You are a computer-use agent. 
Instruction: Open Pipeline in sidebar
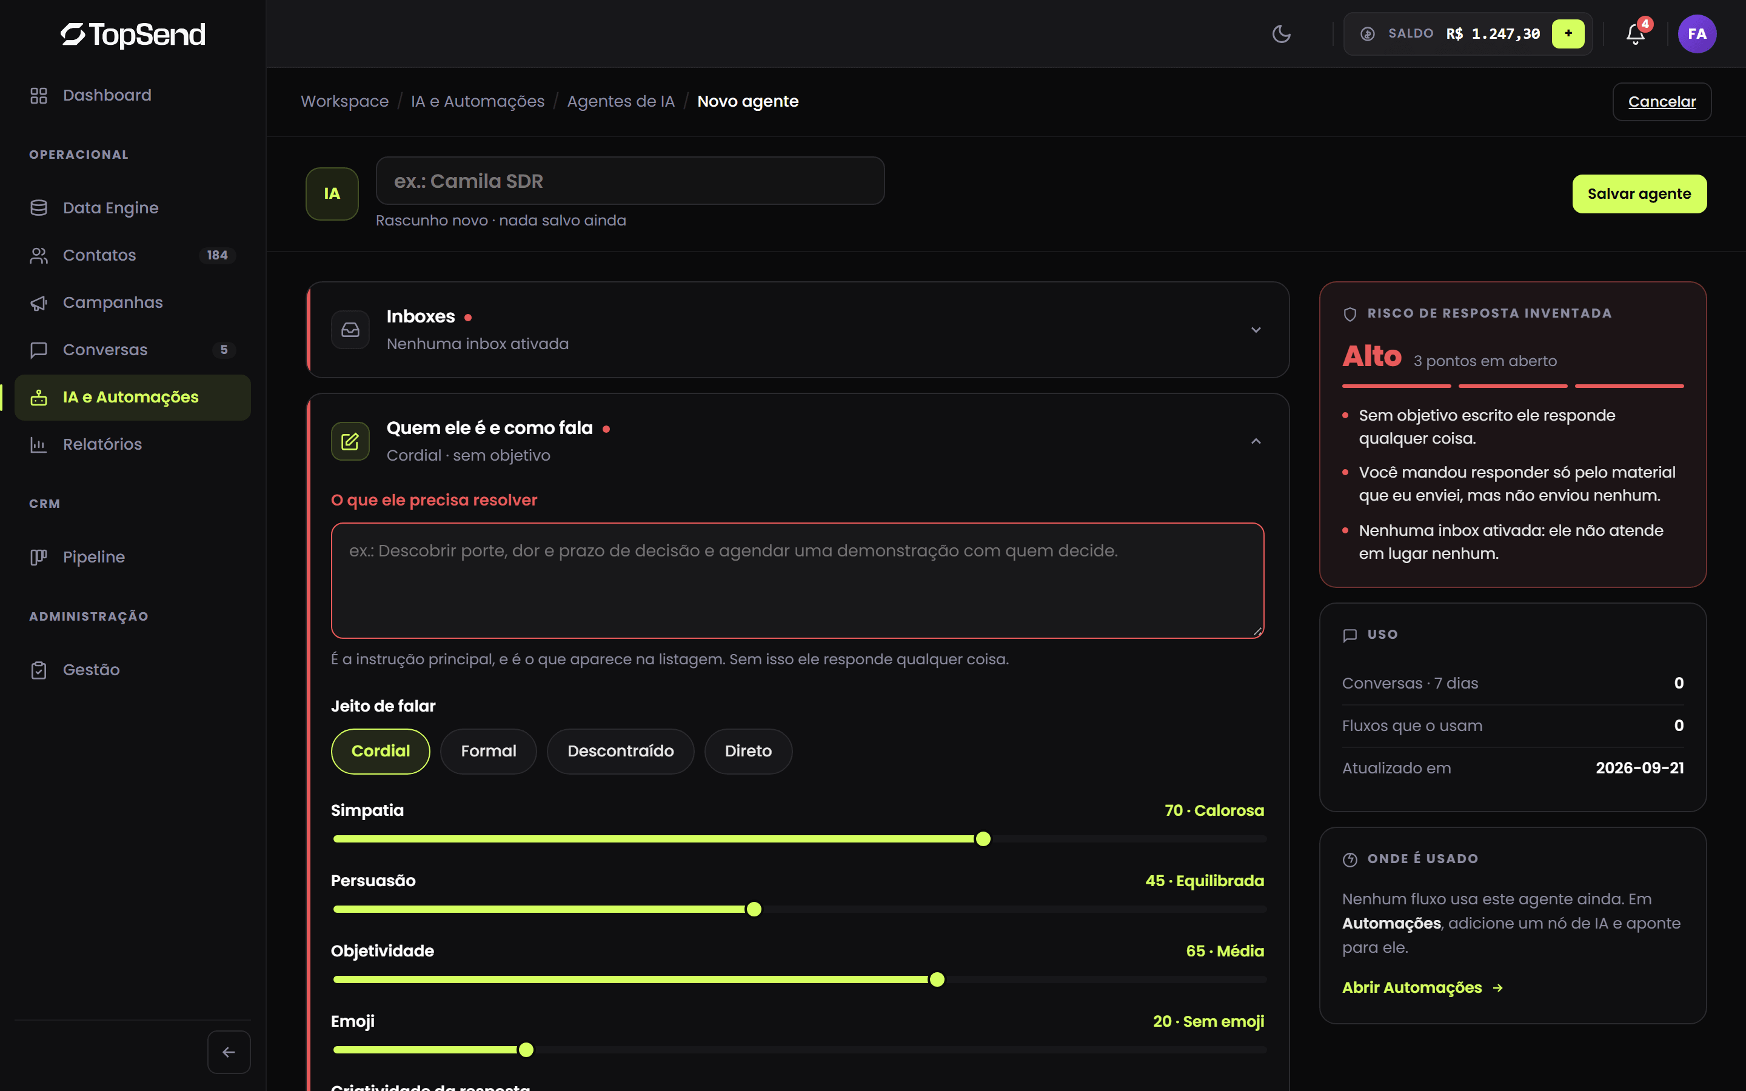click(x=133, y=557)
